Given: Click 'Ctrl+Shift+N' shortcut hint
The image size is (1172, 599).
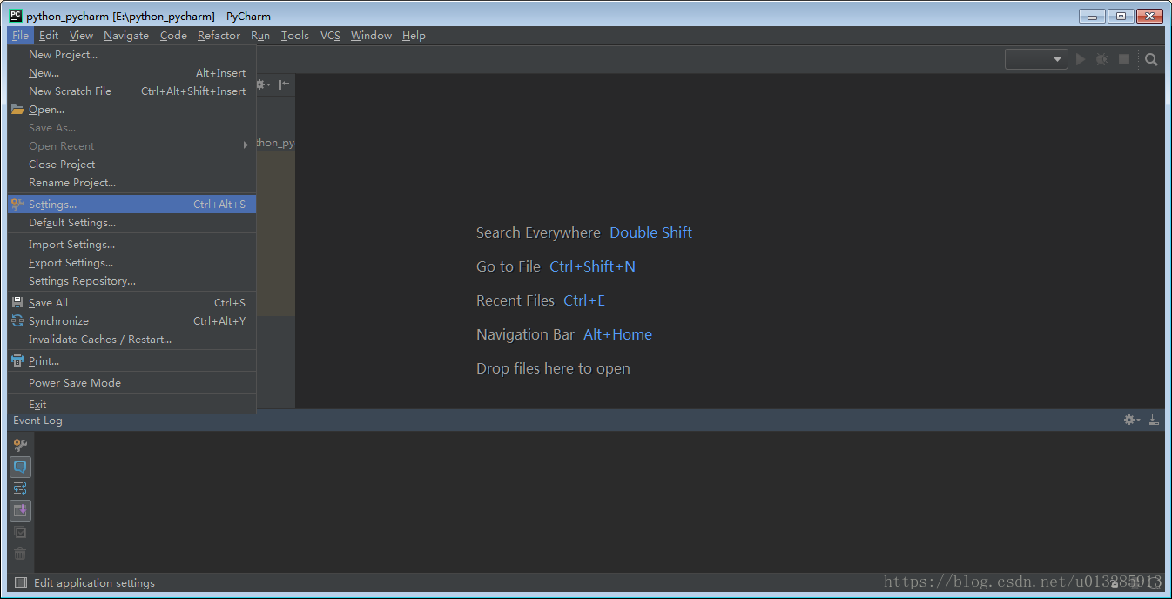Looking at the screenshot, I should point(592,266).
